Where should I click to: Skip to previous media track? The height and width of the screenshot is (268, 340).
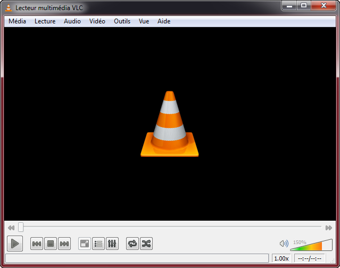click(36, 244)
